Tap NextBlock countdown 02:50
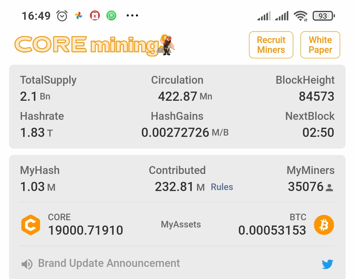The height and width of the screenshot is (279, 354). [x=318, y=133]
